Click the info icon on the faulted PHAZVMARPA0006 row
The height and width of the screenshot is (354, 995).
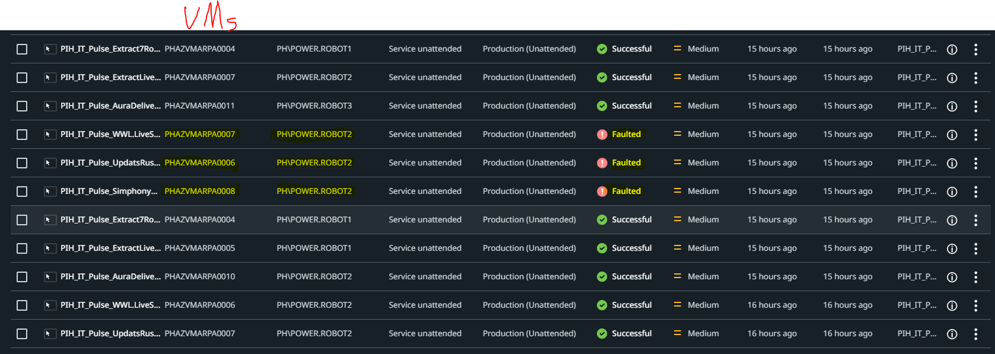952,163
